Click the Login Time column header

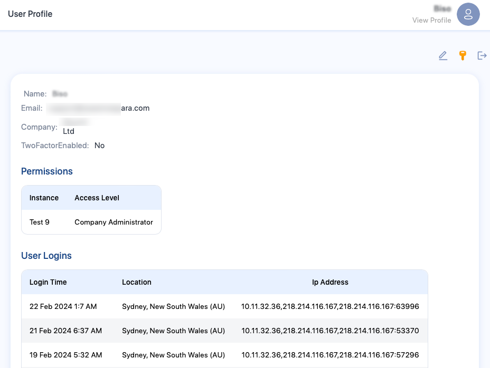click(48, 282)
